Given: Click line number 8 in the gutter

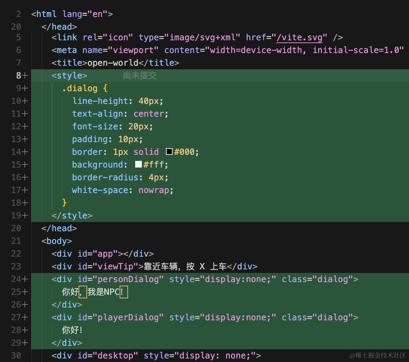Looking at the screenshot, I should coord(18,76).
